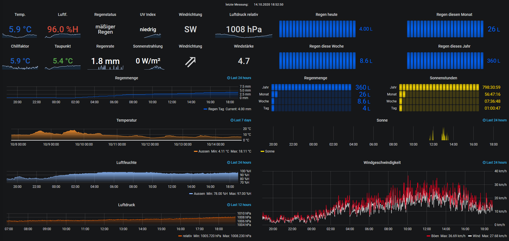
Task: Click the clock icon in Windgeschwindigkeit panel header
Action: pyautogui.click(x=484, y=163)
